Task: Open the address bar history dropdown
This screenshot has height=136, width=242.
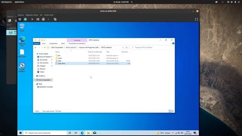Action: pos(123,48)
